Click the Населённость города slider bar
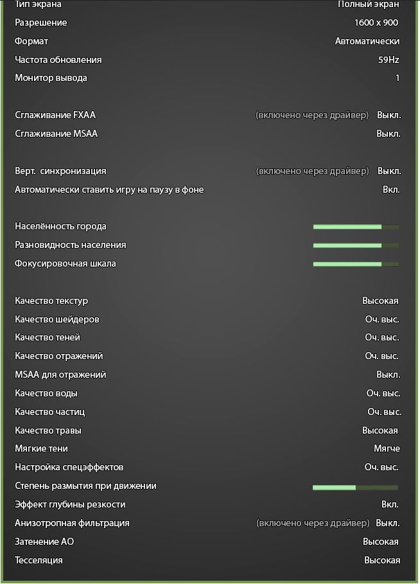Image resolution: width=420 pixels, height=584 pixels. point(356,227)
